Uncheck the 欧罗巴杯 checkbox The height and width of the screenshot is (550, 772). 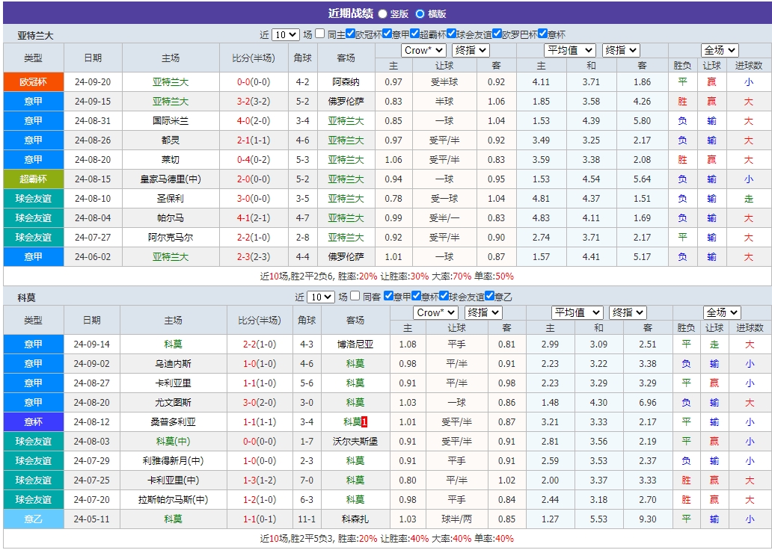pyautogui.click(x=497, y=32)
